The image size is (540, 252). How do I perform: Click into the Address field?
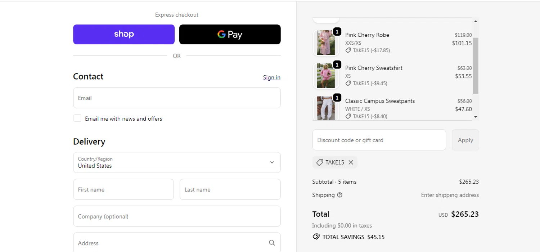[x=177, y=243]
